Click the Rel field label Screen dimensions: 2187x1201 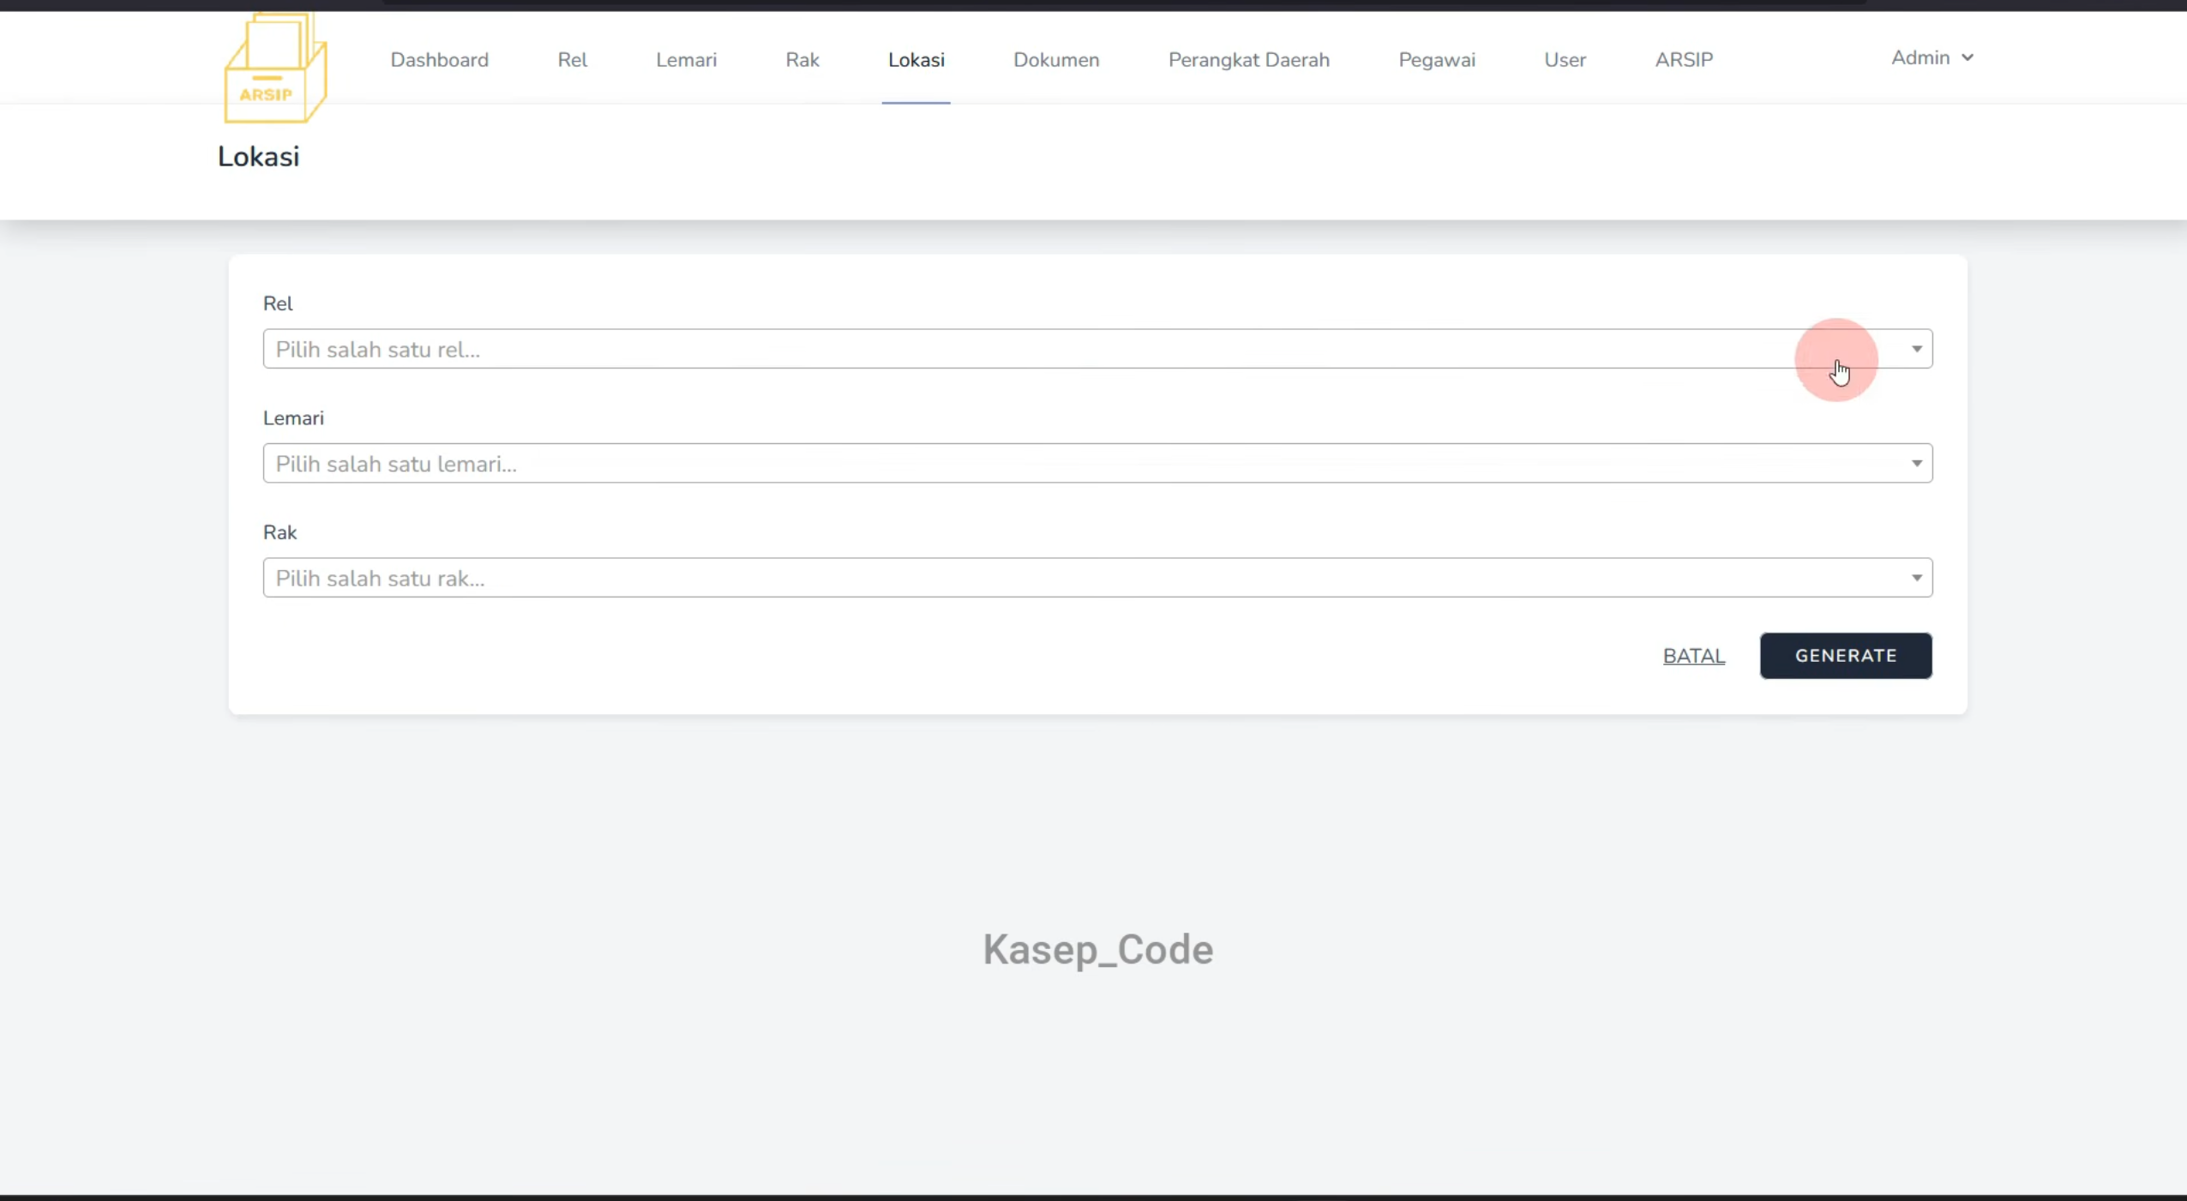(x=278, y=303)
